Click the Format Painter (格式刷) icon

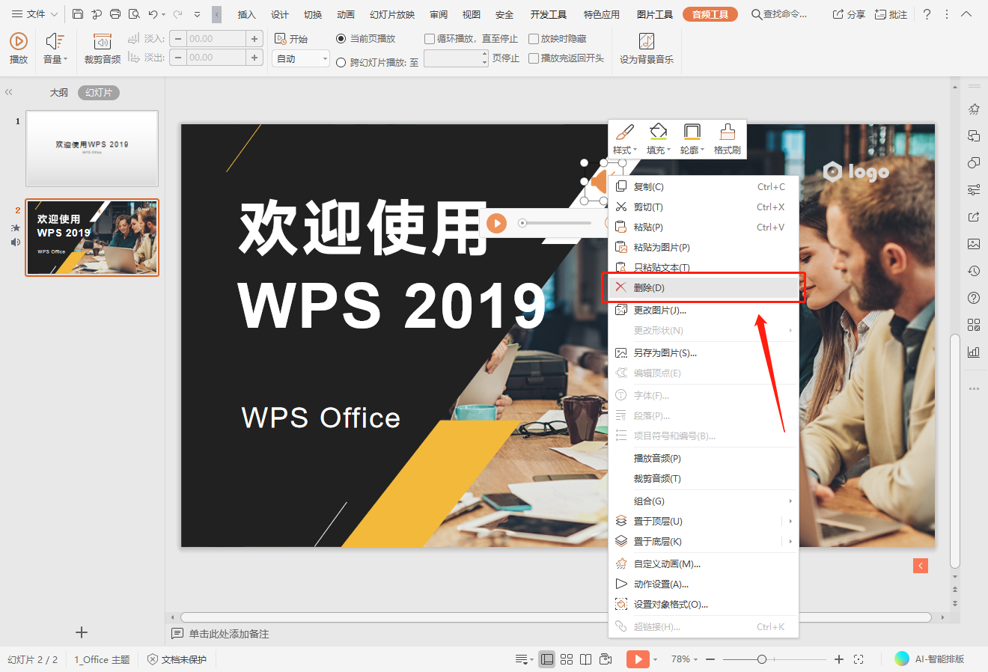pos(727,132)
